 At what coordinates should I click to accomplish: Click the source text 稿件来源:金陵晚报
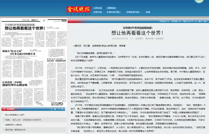pyautogui.click(x=154, y=39)
